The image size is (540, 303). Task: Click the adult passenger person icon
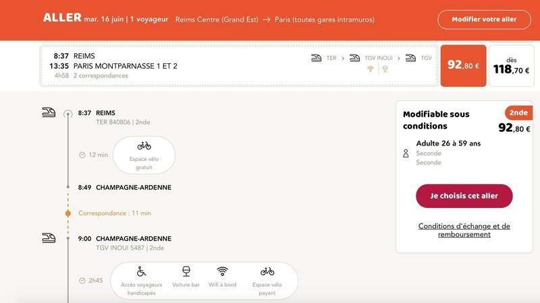pos(406,154)
